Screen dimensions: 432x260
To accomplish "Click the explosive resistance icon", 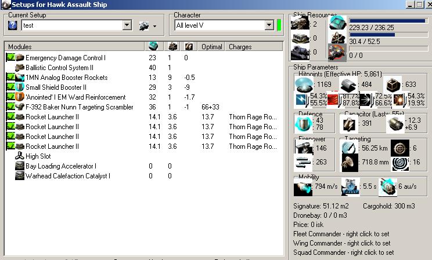I will point(399,100).
